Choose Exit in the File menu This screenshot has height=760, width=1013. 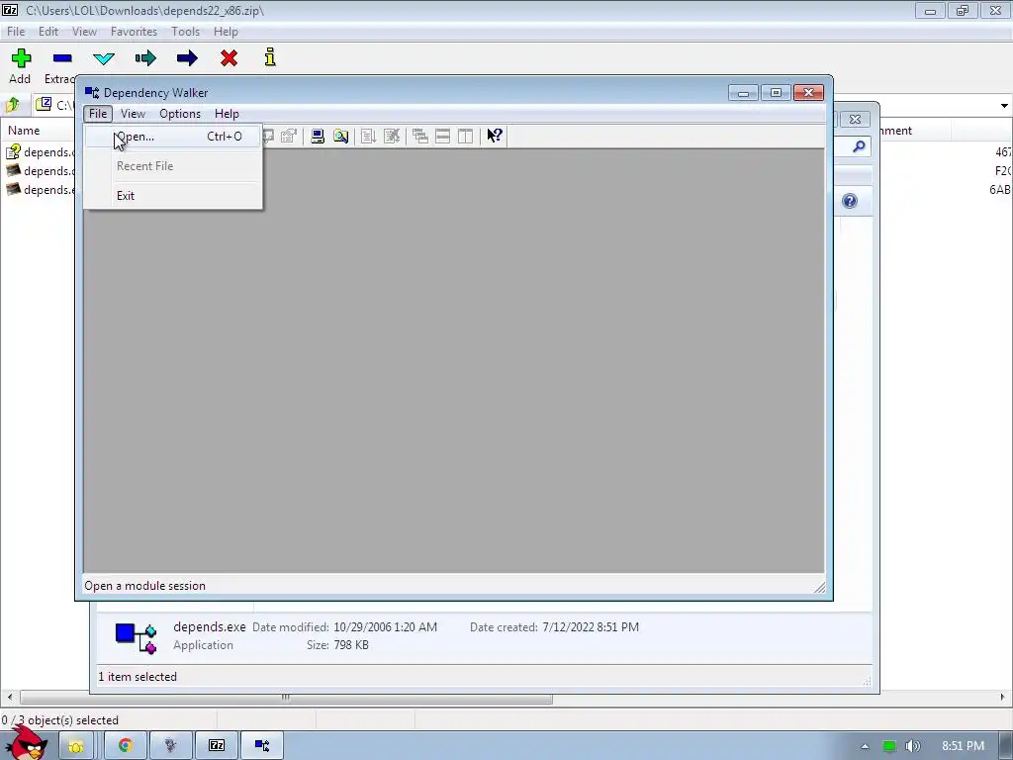172,196
